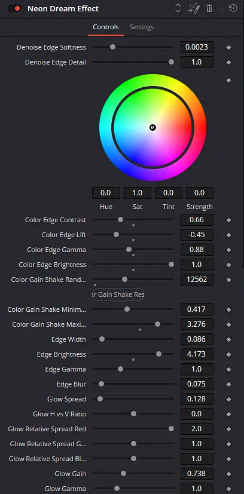Switch to the Settings tab
This screenshot has height=494, width=244.
142,27
